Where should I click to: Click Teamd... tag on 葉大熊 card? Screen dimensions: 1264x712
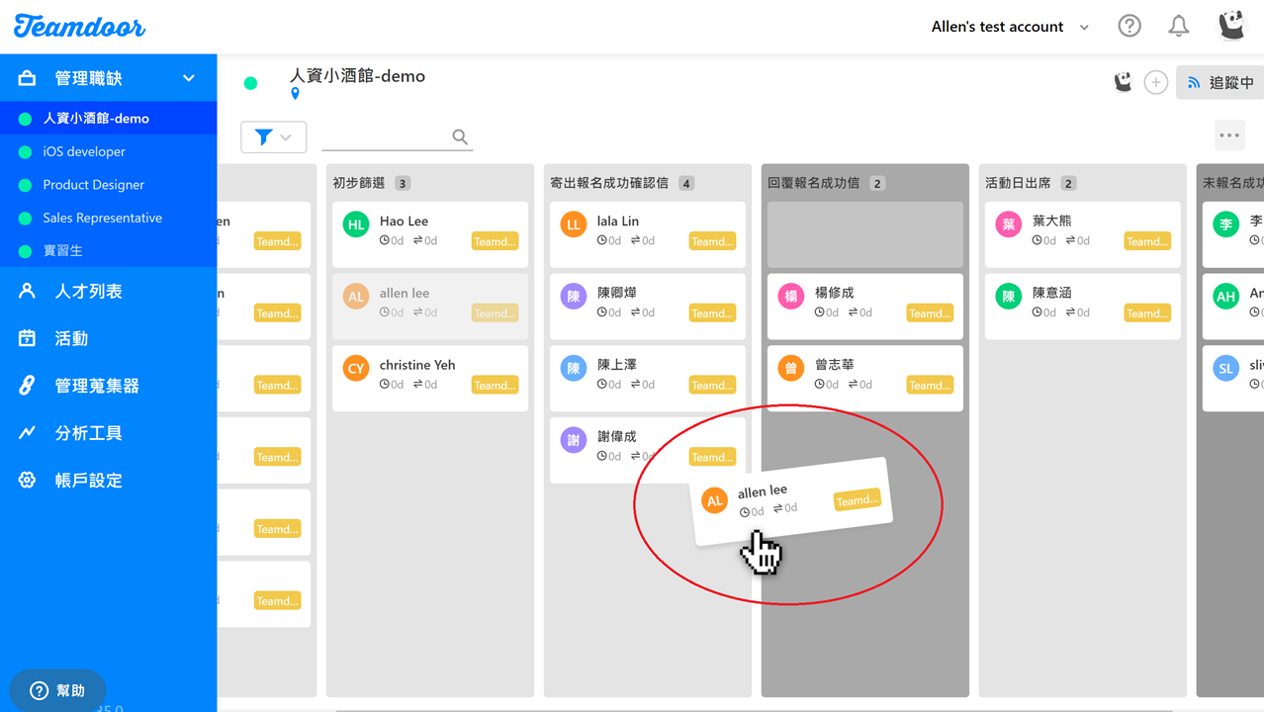[x=1147, y=241]
